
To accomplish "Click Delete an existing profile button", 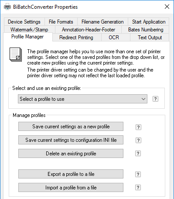I will [x=71, y=154].
